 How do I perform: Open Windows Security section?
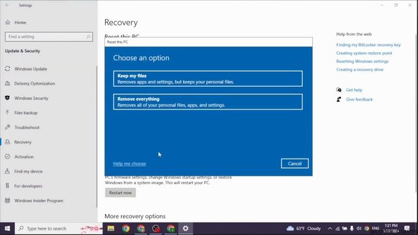tap(31, 99)
